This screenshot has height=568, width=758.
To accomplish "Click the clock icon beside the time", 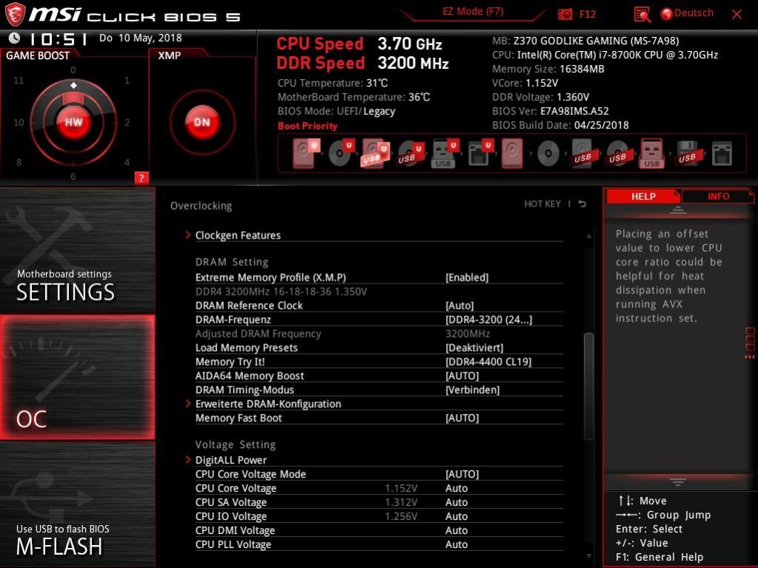I will coord(14,38).
